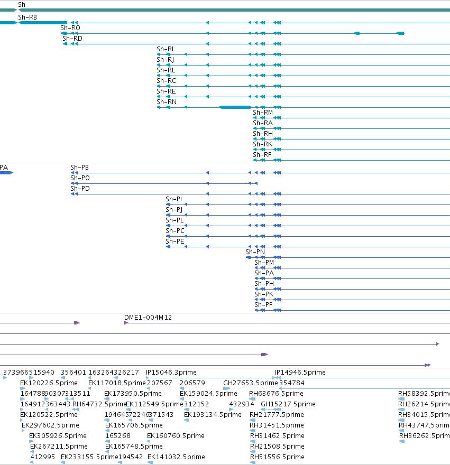
Task: Click the Sh-PH protein label
Action: pos(264,284)
